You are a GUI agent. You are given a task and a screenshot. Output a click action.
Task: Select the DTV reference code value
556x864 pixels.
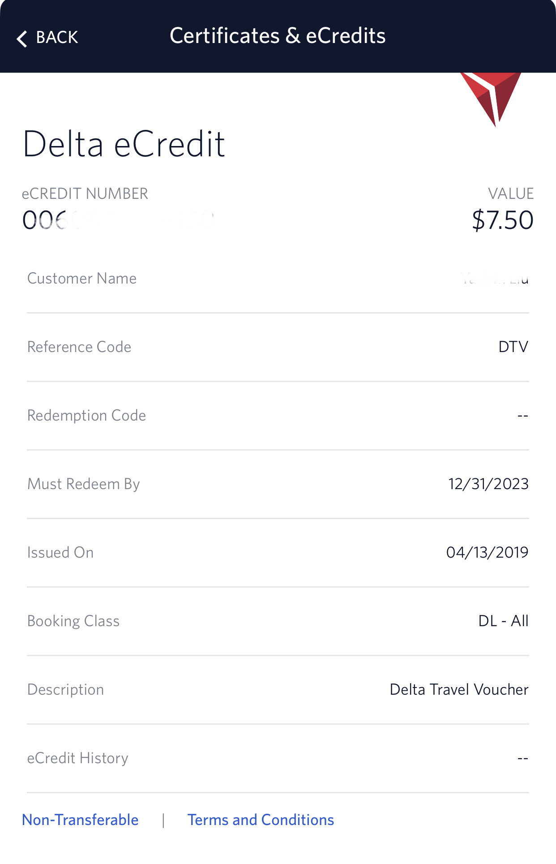coord(513,347)
